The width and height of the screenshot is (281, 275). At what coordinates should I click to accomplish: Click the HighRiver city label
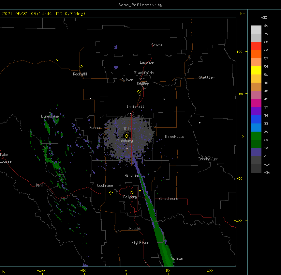140,243
